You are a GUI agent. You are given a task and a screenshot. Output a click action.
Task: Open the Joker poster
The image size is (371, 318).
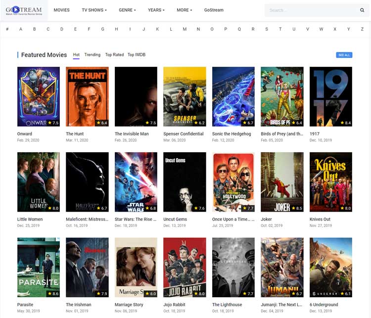[x=282, y=182]
